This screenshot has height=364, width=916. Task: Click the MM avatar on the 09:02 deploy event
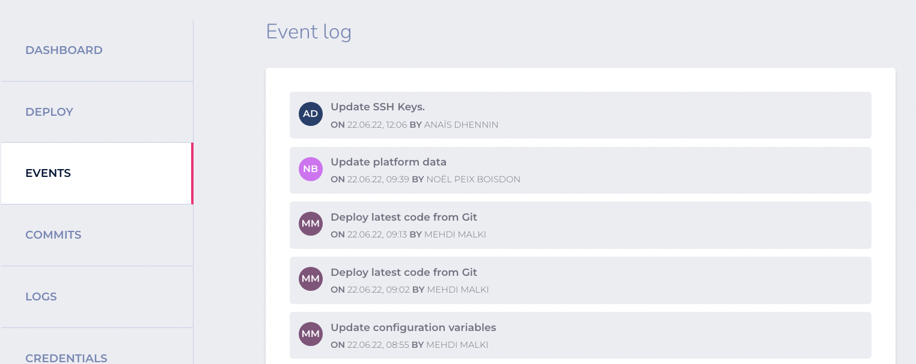point(311,279)
